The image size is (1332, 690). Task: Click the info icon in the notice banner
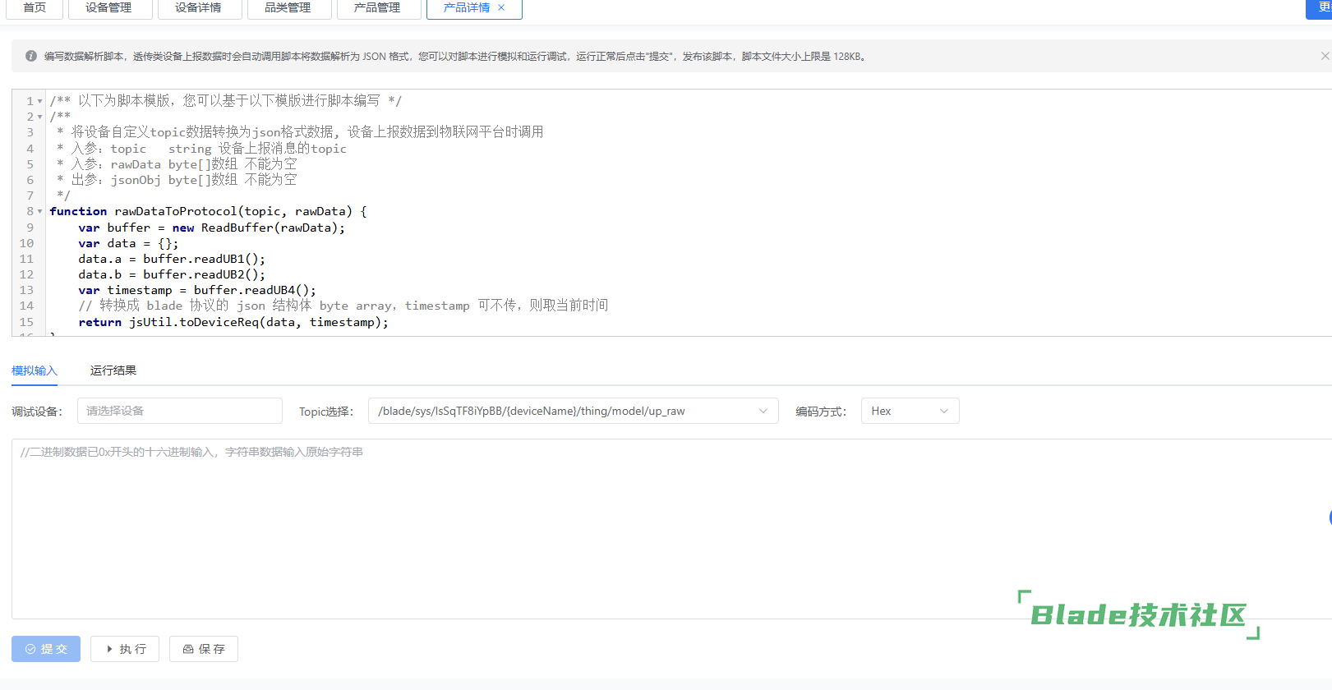coord(31,56)
